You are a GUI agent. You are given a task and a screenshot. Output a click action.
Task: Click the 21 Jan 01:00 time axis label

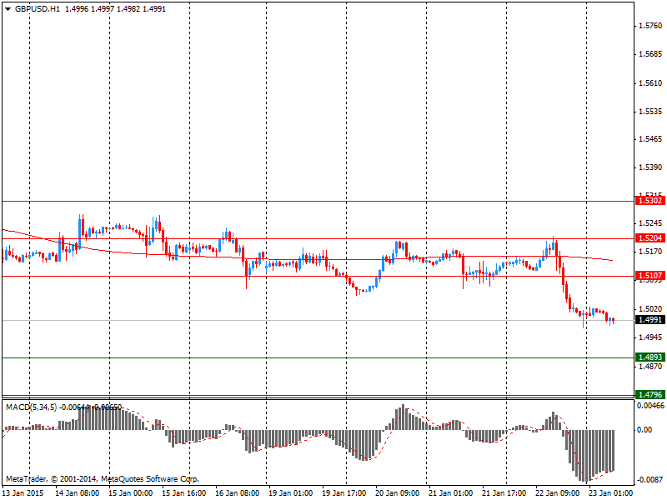(450, 493)
